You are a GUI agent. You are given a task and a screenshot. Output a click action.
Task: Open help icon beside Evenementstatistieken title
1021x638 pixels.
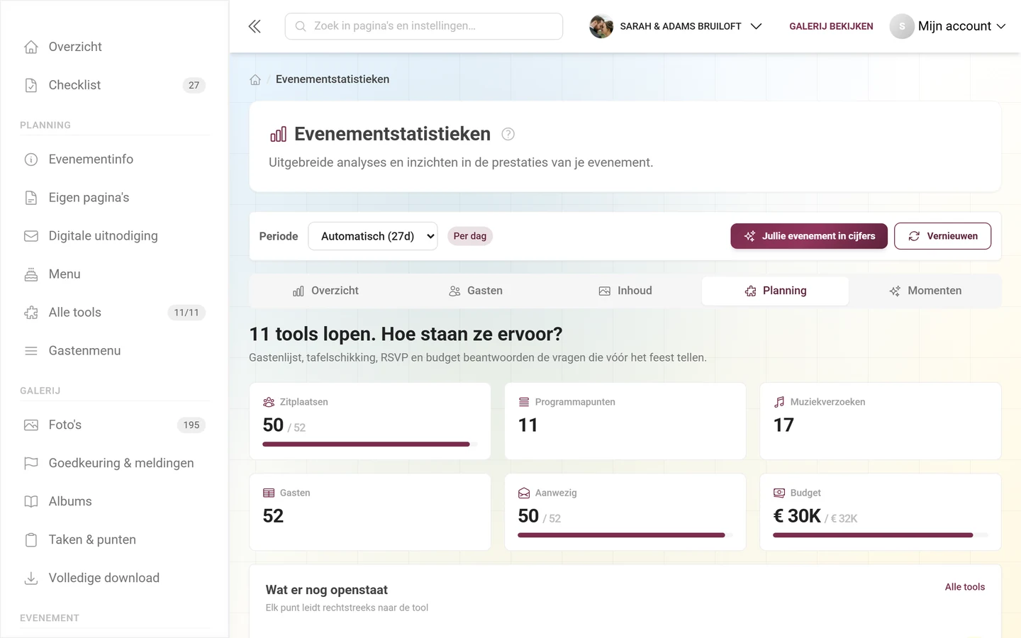point(508,134)
